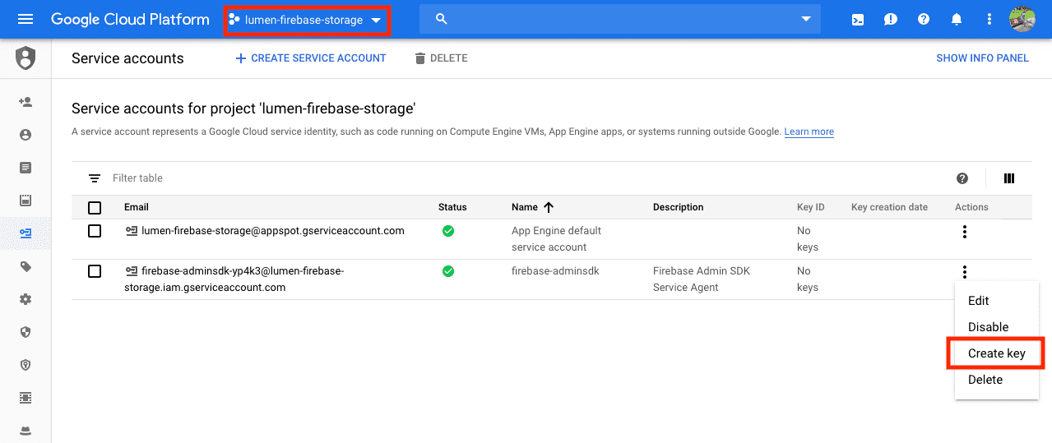This screenshot has width=1052, height=443.
Task: Check the firebase-adminsdk service account row
Action: [x=95, y=271]
